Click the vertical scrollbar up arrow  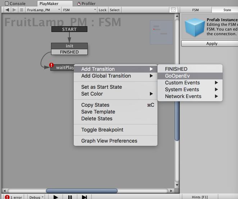(177, 16)
